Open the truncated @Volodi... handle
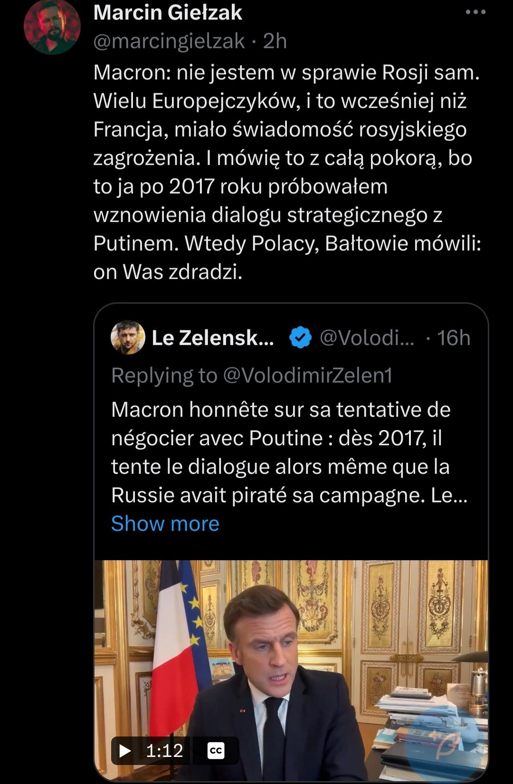Image resolution: width=513 pixels, height=784 pixels. pyautogui.click(x=367, y=338)
